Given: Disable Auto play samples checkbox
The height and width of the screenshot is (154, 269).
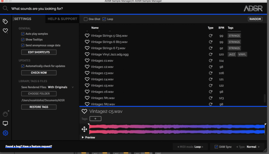Looking at the screenshot, I should [23, 34].
